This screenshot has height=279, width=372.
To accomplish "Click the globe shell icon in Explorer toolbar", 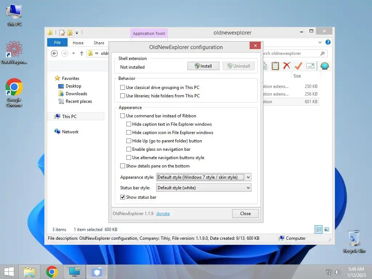I will click(x=324, y=66).
